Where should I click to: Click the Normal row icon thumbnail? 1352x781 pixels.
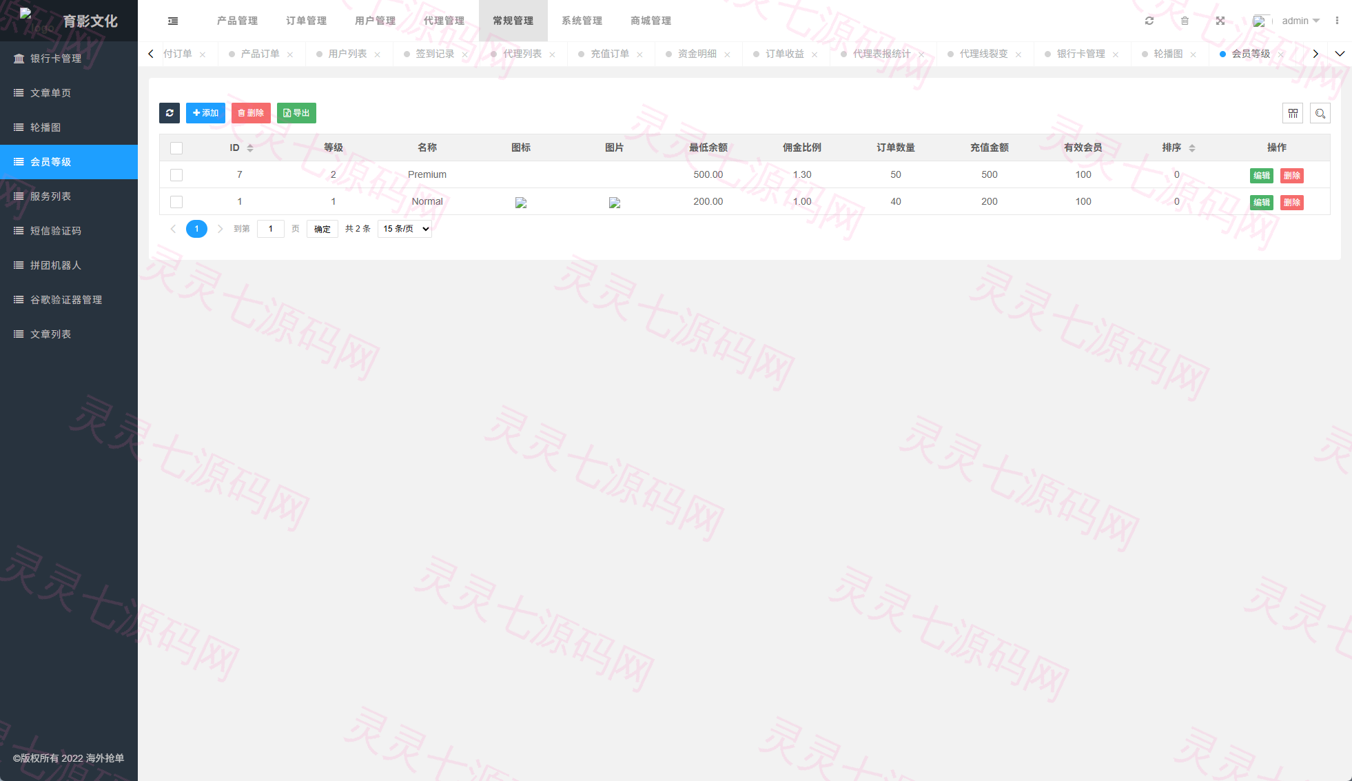[521, 203]
